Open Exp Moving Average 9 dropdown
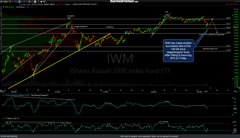 click(x=49, y=95)
